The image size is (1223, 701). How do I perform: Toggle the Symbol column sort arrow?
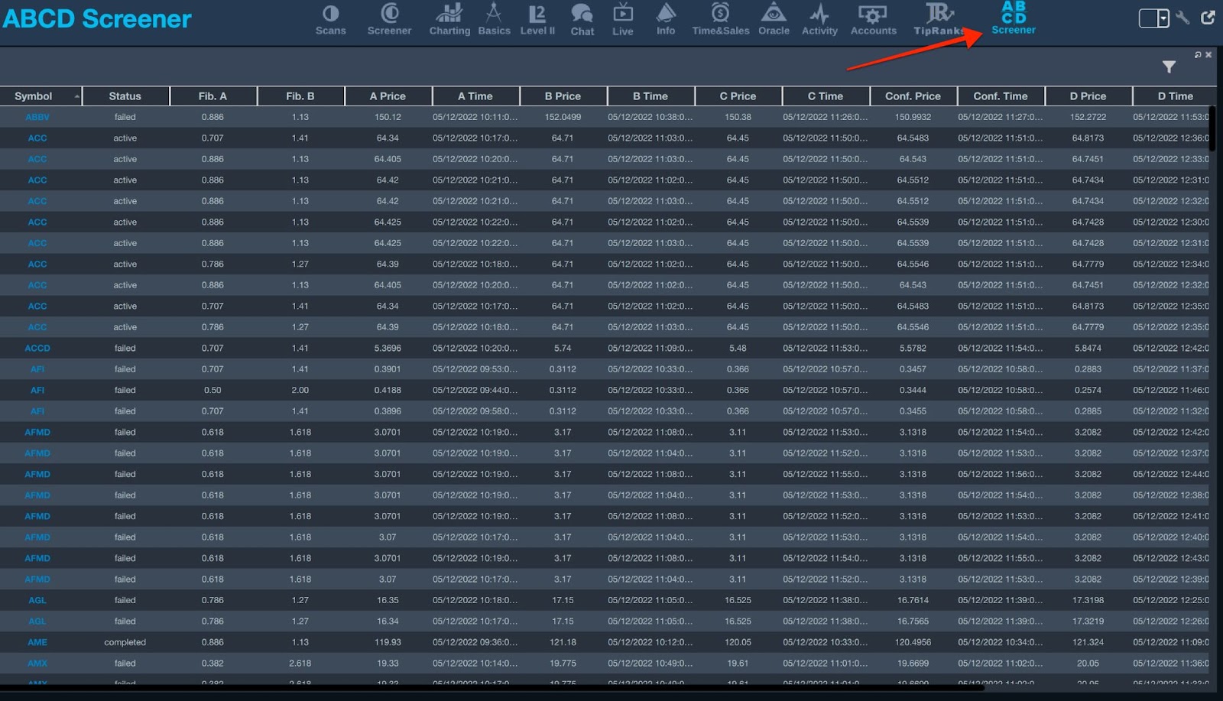(x=76, y=96)
